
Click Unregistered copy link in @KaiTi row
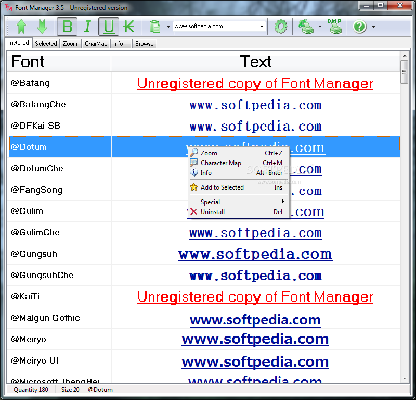(255, 297)
